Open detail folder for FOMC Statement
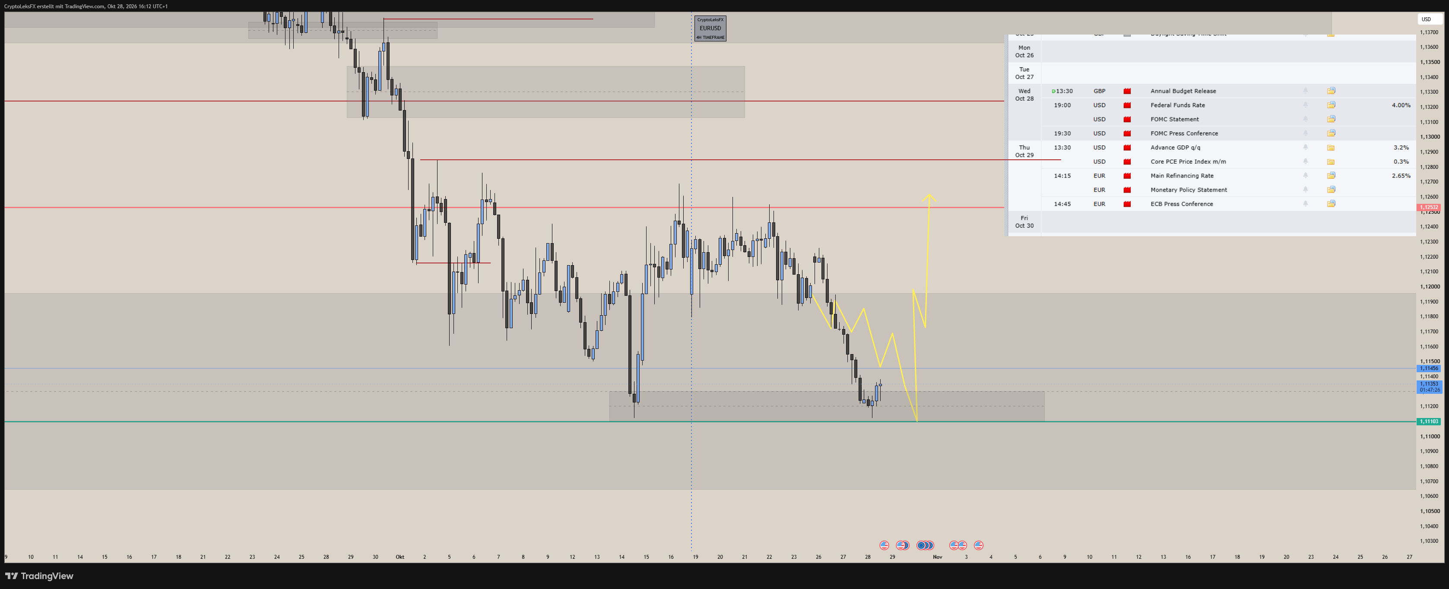 click(x=1331, y=119)
